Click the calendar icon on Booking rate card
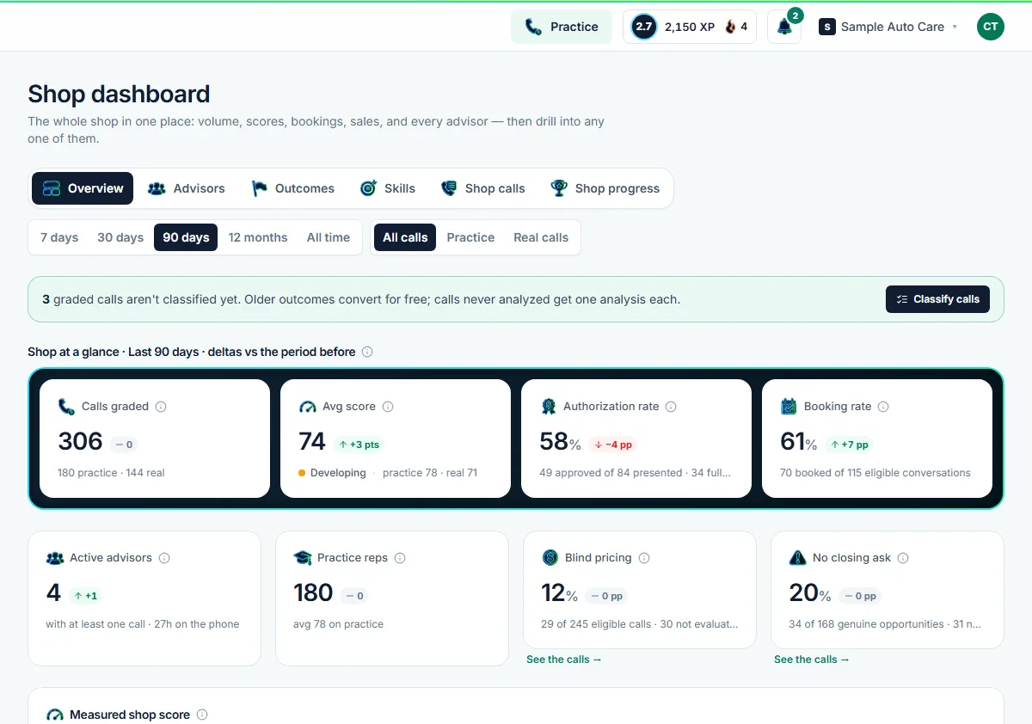 click(789, 407)
